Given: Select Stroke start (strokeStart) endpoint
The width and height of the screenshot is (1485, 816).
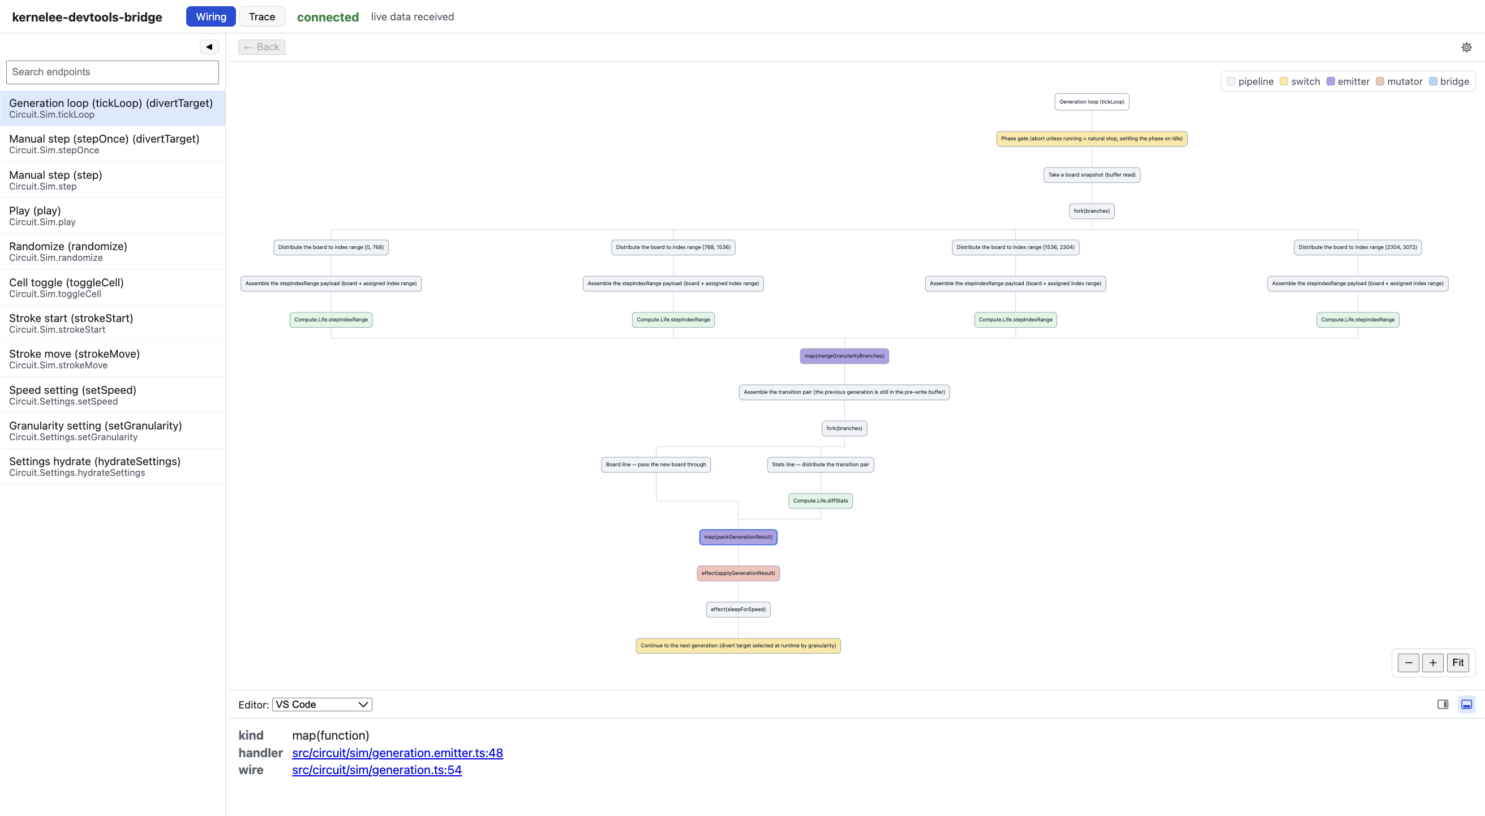Looking at the screenshot, I should click(113, 323).
